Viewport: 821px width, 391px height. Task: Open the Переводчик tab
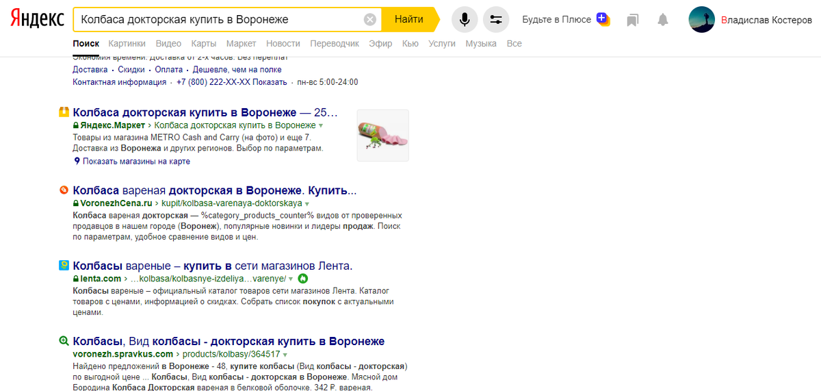335,43
